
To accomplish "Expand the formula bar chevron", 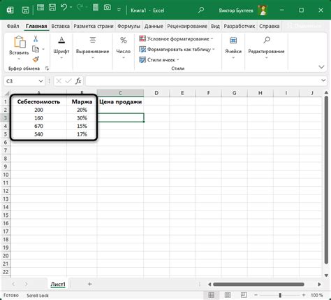I will click(323, 80).
